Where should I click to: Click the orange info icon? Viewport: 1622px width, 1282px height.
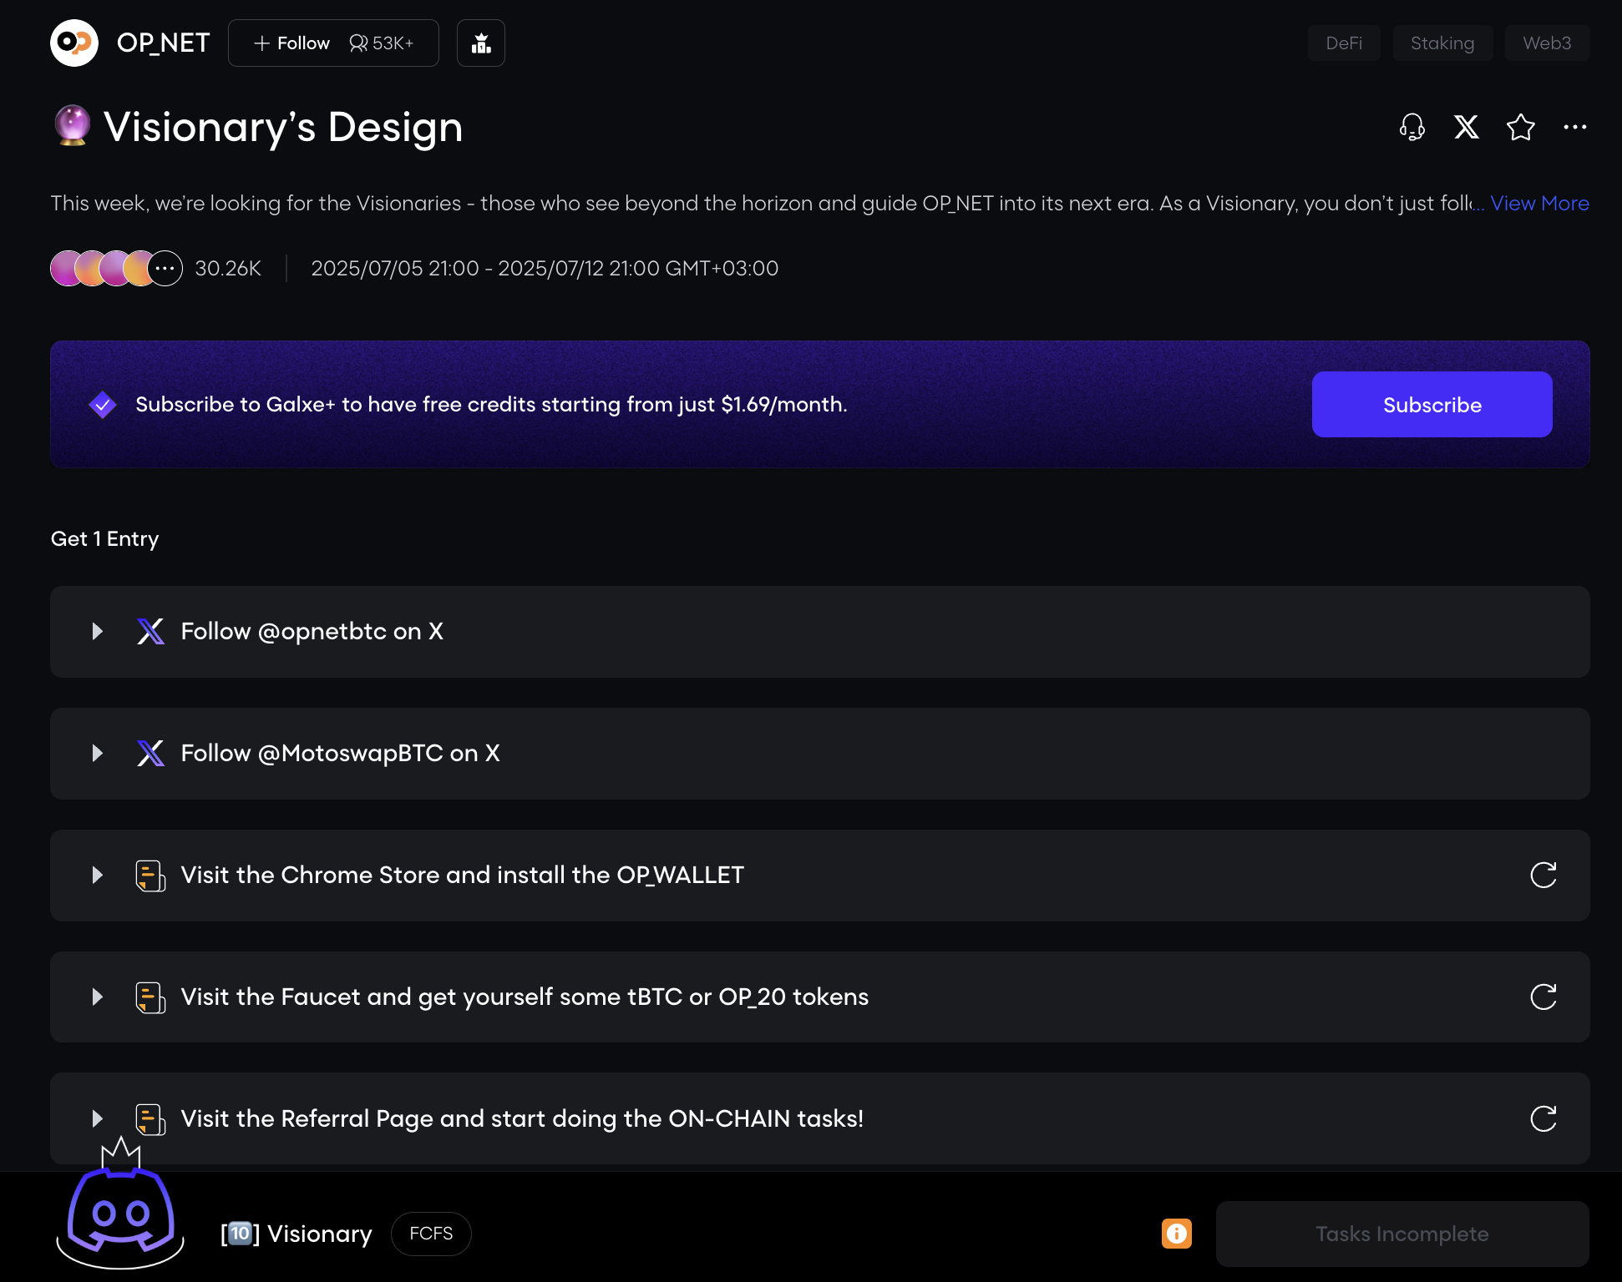pos(1176,1234)
